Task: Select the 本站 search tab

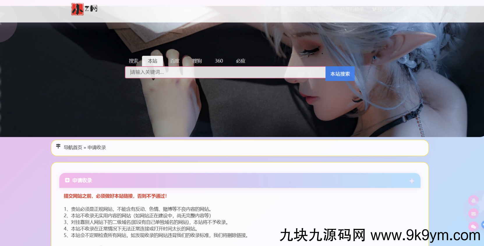Action: (x=152, y=61)
